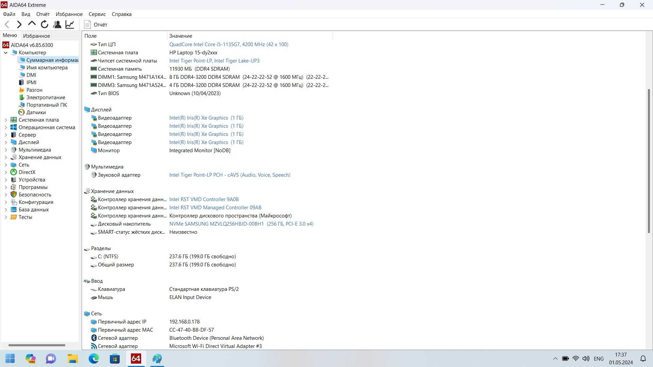The image size is (653, 367).
Task: Go up one level with the up arrow
Action: pos(32,24)
